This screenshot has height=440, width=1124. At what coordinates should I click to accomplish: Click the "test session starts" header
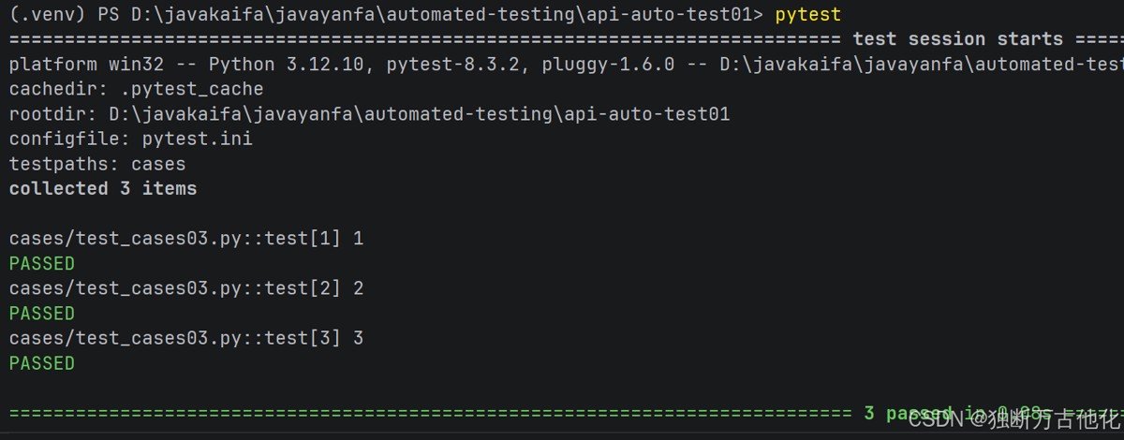coord(957,39)
